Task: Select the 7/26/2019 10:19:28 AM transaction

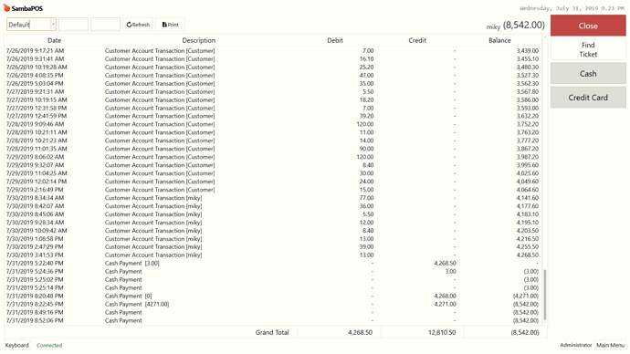Action: pos(273,67)
